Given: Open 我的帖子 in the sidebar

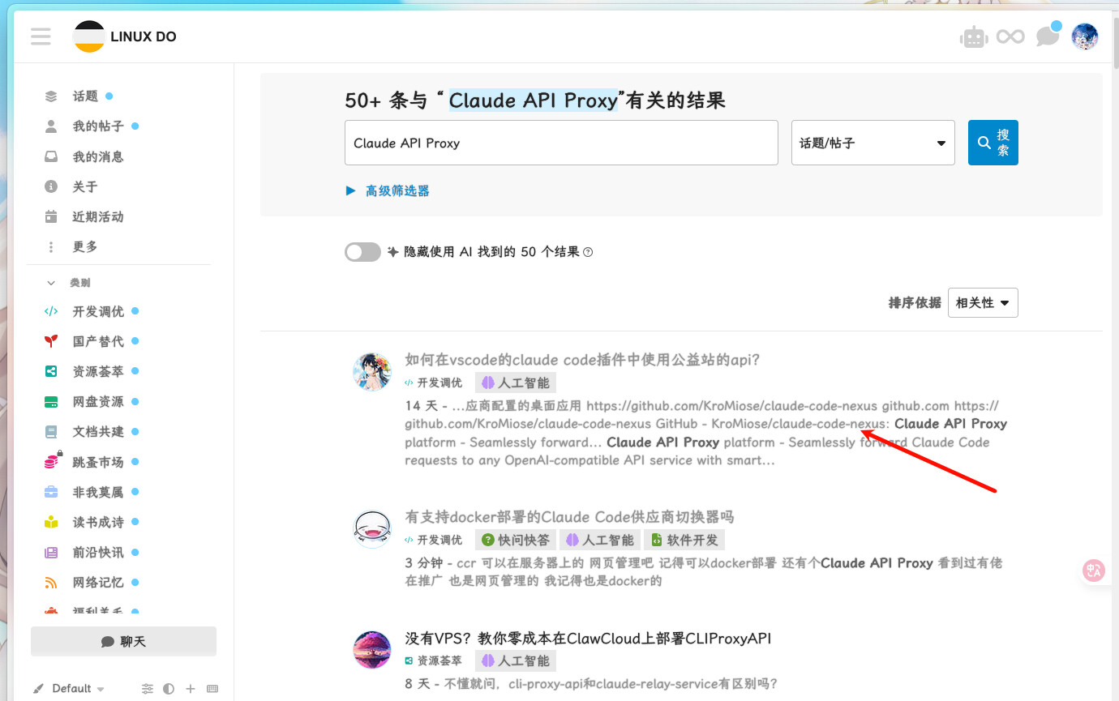Looking at the screenshot, I should tap(98, 126).
